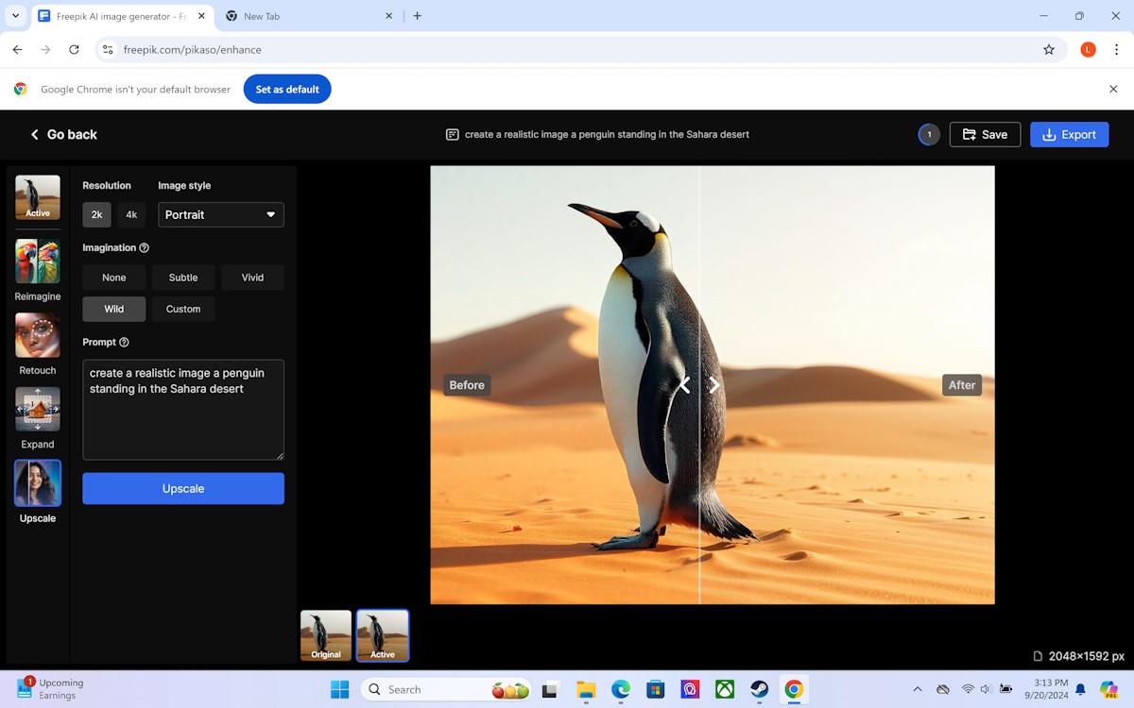1134x708 pixels.
Task: Click the before/after comparison slider handle
Action: [699, 385]
